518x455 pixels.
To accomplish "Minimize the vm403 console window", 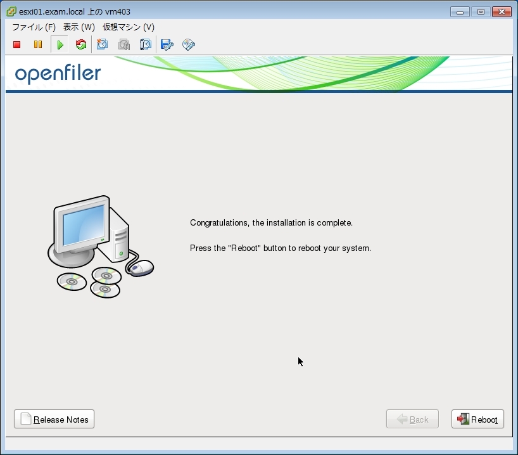I will (460, 12).
